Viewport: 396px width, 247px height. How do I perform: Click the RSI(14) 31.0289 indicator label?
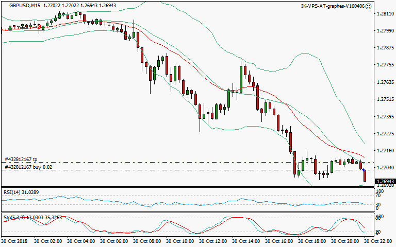coord(21,192)
